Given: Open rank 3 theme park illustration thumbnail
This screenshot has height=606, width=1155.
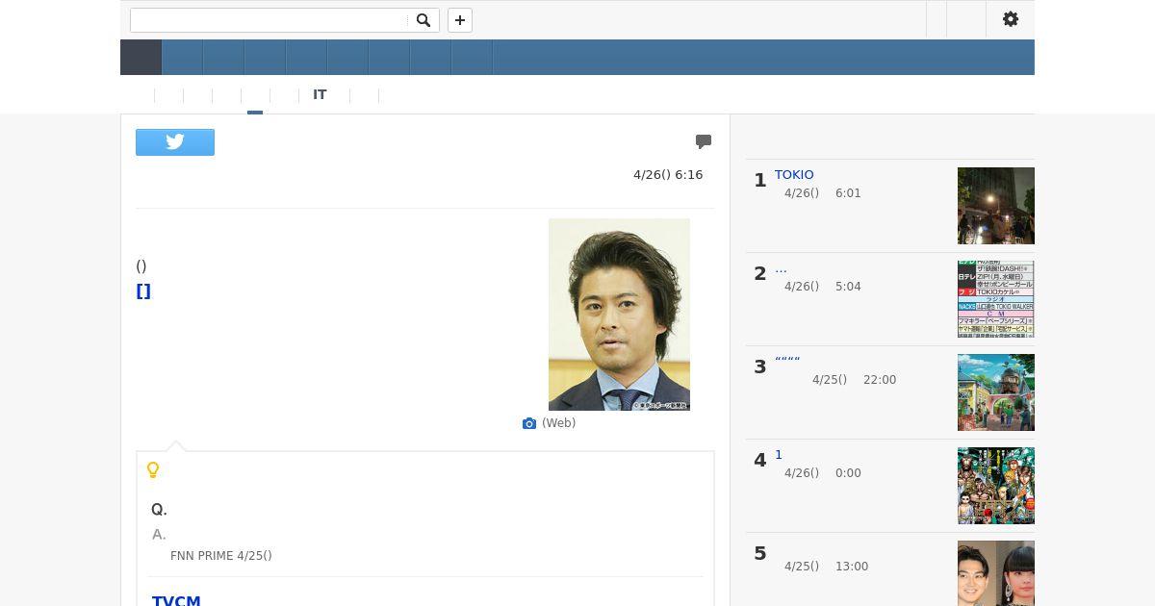Looking at the screenshot, I should (996, 392).
